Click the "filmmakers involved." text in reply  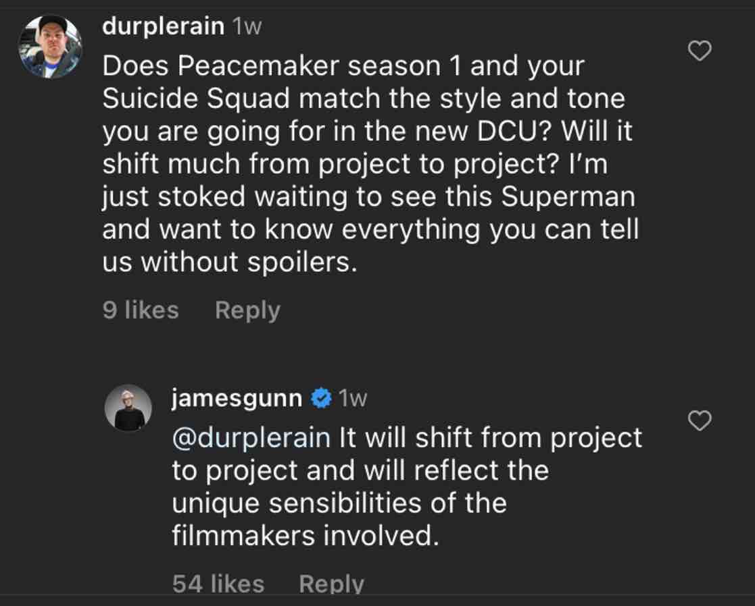coord(305,536)
